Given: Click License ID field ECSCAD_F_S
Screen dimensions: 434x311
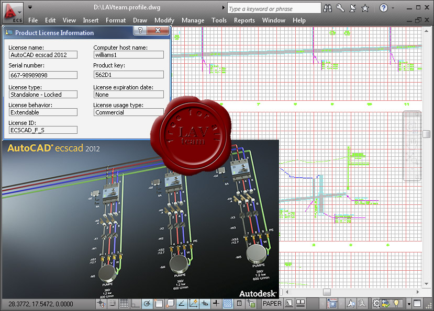Looking at the screenshot, I should (43, 130).
